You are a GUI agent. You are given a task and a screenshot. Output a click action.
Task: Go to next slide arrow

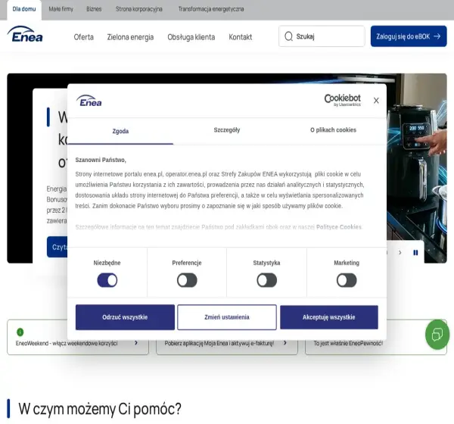tap(400, 253)
